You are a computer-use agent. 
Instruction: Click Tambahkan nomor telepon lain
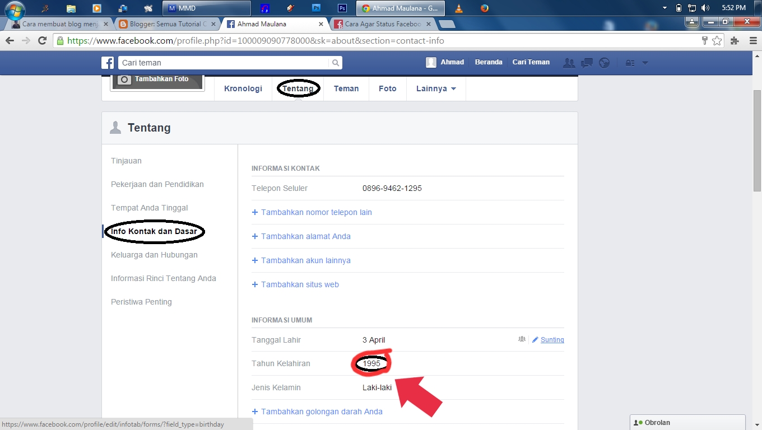312,212
